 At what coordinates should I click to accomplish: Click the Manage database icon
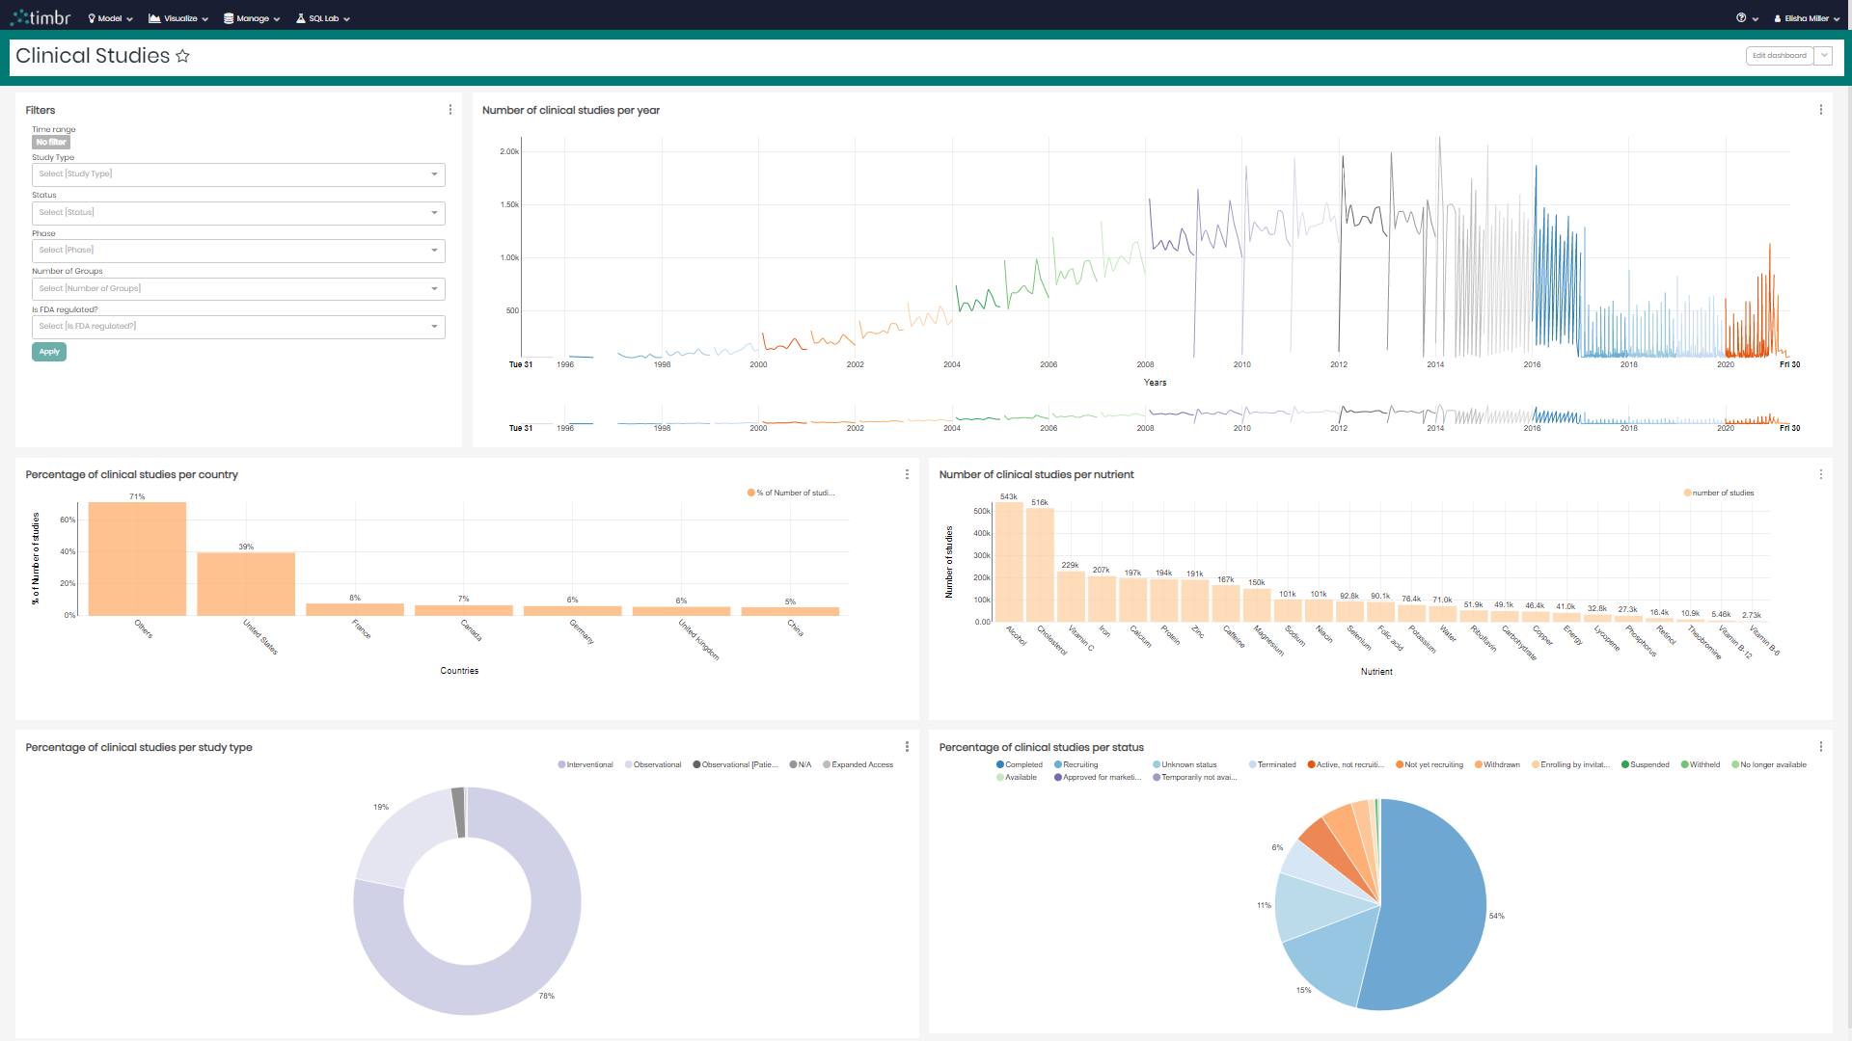click(x=227, y=17)
